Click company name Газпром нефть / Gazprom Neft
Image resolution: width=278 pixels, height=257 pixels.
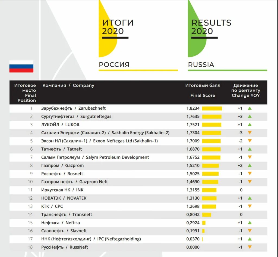click(74, 182)
